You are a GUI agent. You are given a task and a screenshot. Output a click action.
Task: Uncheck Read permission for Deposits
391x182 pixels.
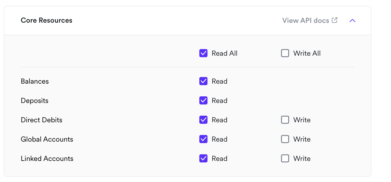tap(203, 101)
